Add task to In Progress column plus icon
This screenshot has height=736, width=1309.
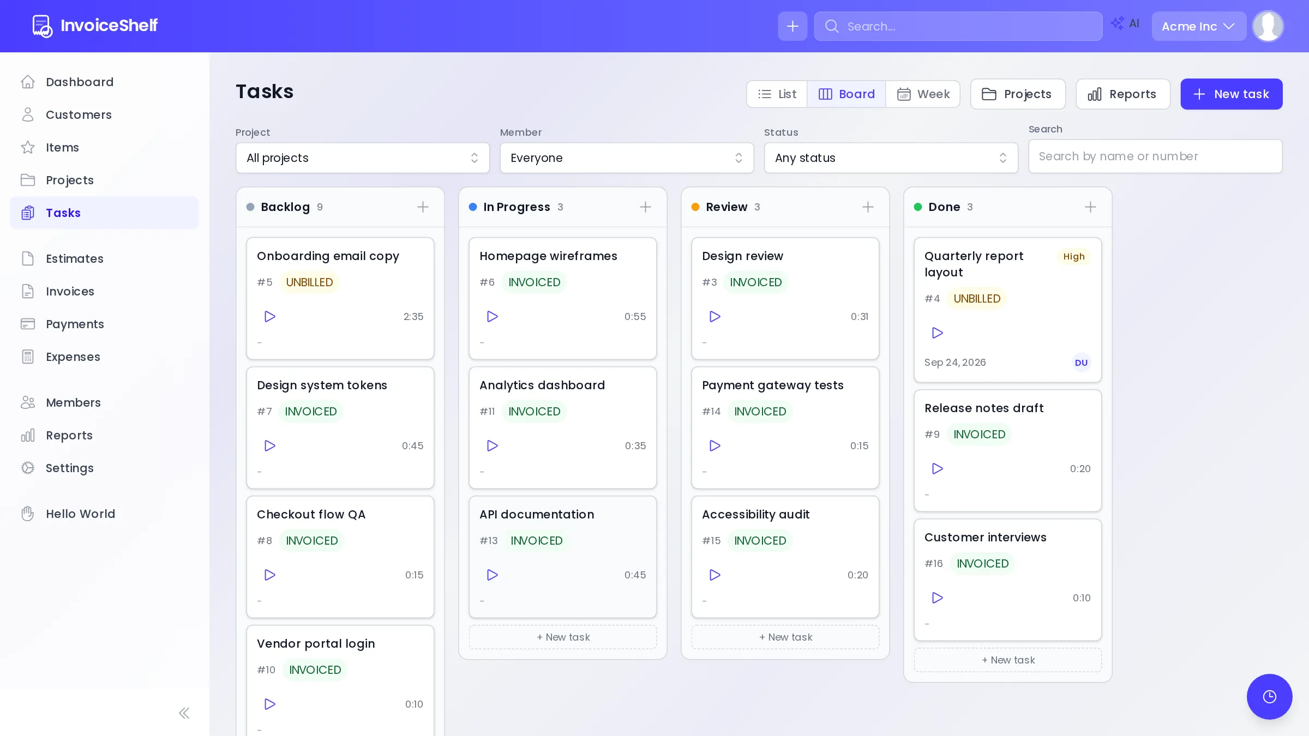(x=645, y=207)
